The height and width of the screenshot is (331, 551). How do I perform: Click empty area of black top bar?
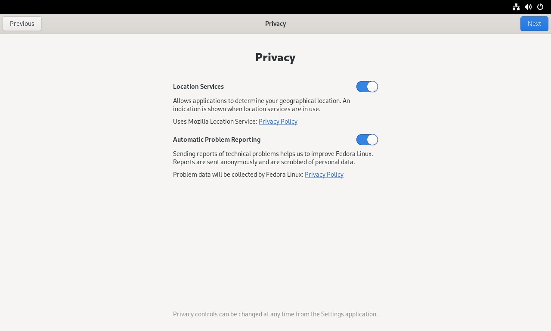258,7
